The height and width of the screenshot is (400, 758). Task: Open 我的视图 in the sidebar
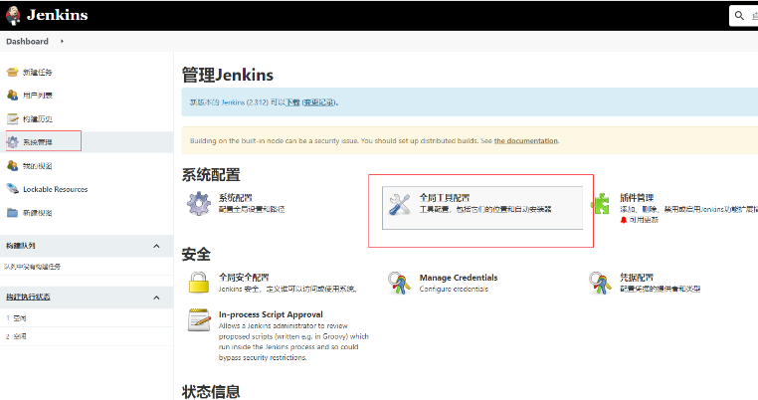pyautogui.click(x=38, y=166)
